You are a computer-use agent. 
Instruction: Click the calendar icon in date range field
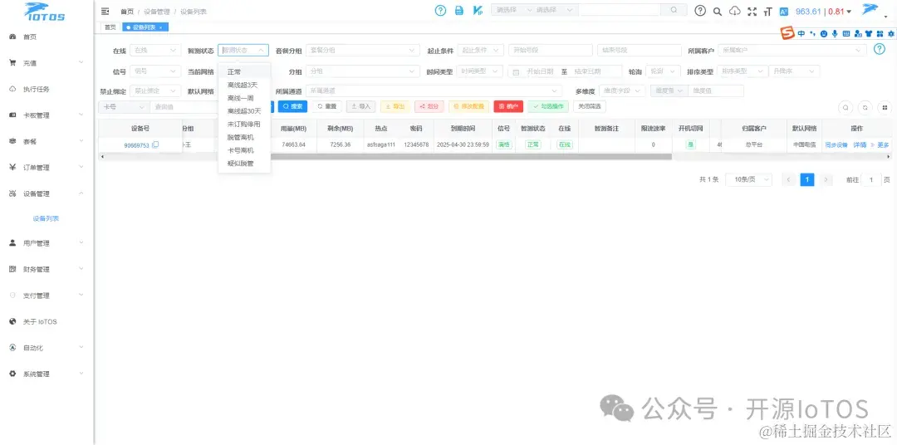click(x=516, y=72)
